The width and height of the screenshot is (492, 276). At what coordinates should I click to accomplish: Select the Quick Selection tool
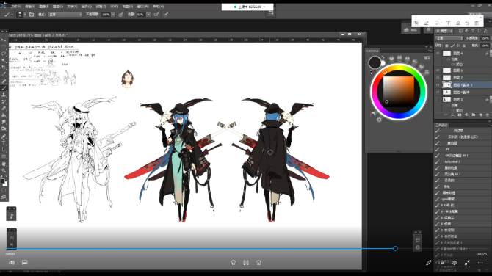tap(4, 60)
